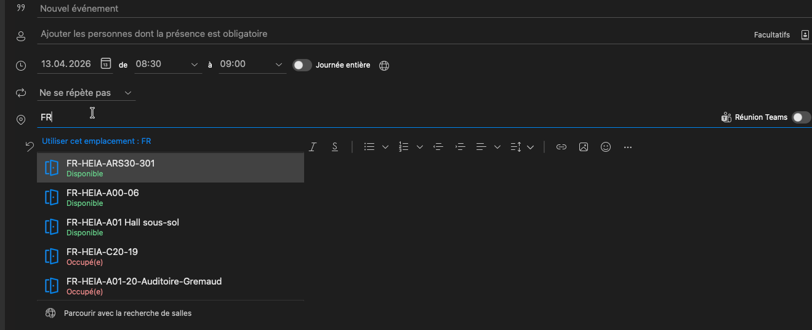Open the emoji picker

(606, 147)
